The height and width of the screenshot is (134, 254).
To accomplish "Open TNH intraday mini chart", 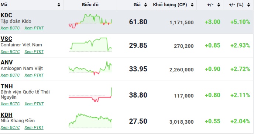I will click(x=90, y=95).
